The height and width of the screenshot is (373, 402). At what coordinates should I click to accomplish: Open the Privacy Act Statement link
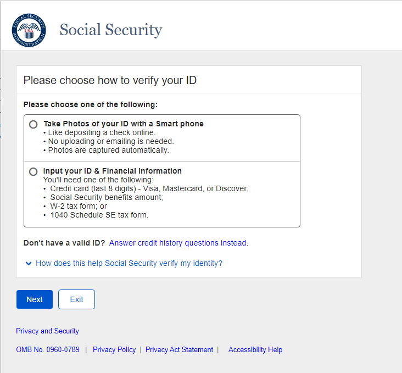(179, 350)
